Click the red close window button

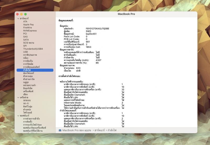[x=17, y=14]
